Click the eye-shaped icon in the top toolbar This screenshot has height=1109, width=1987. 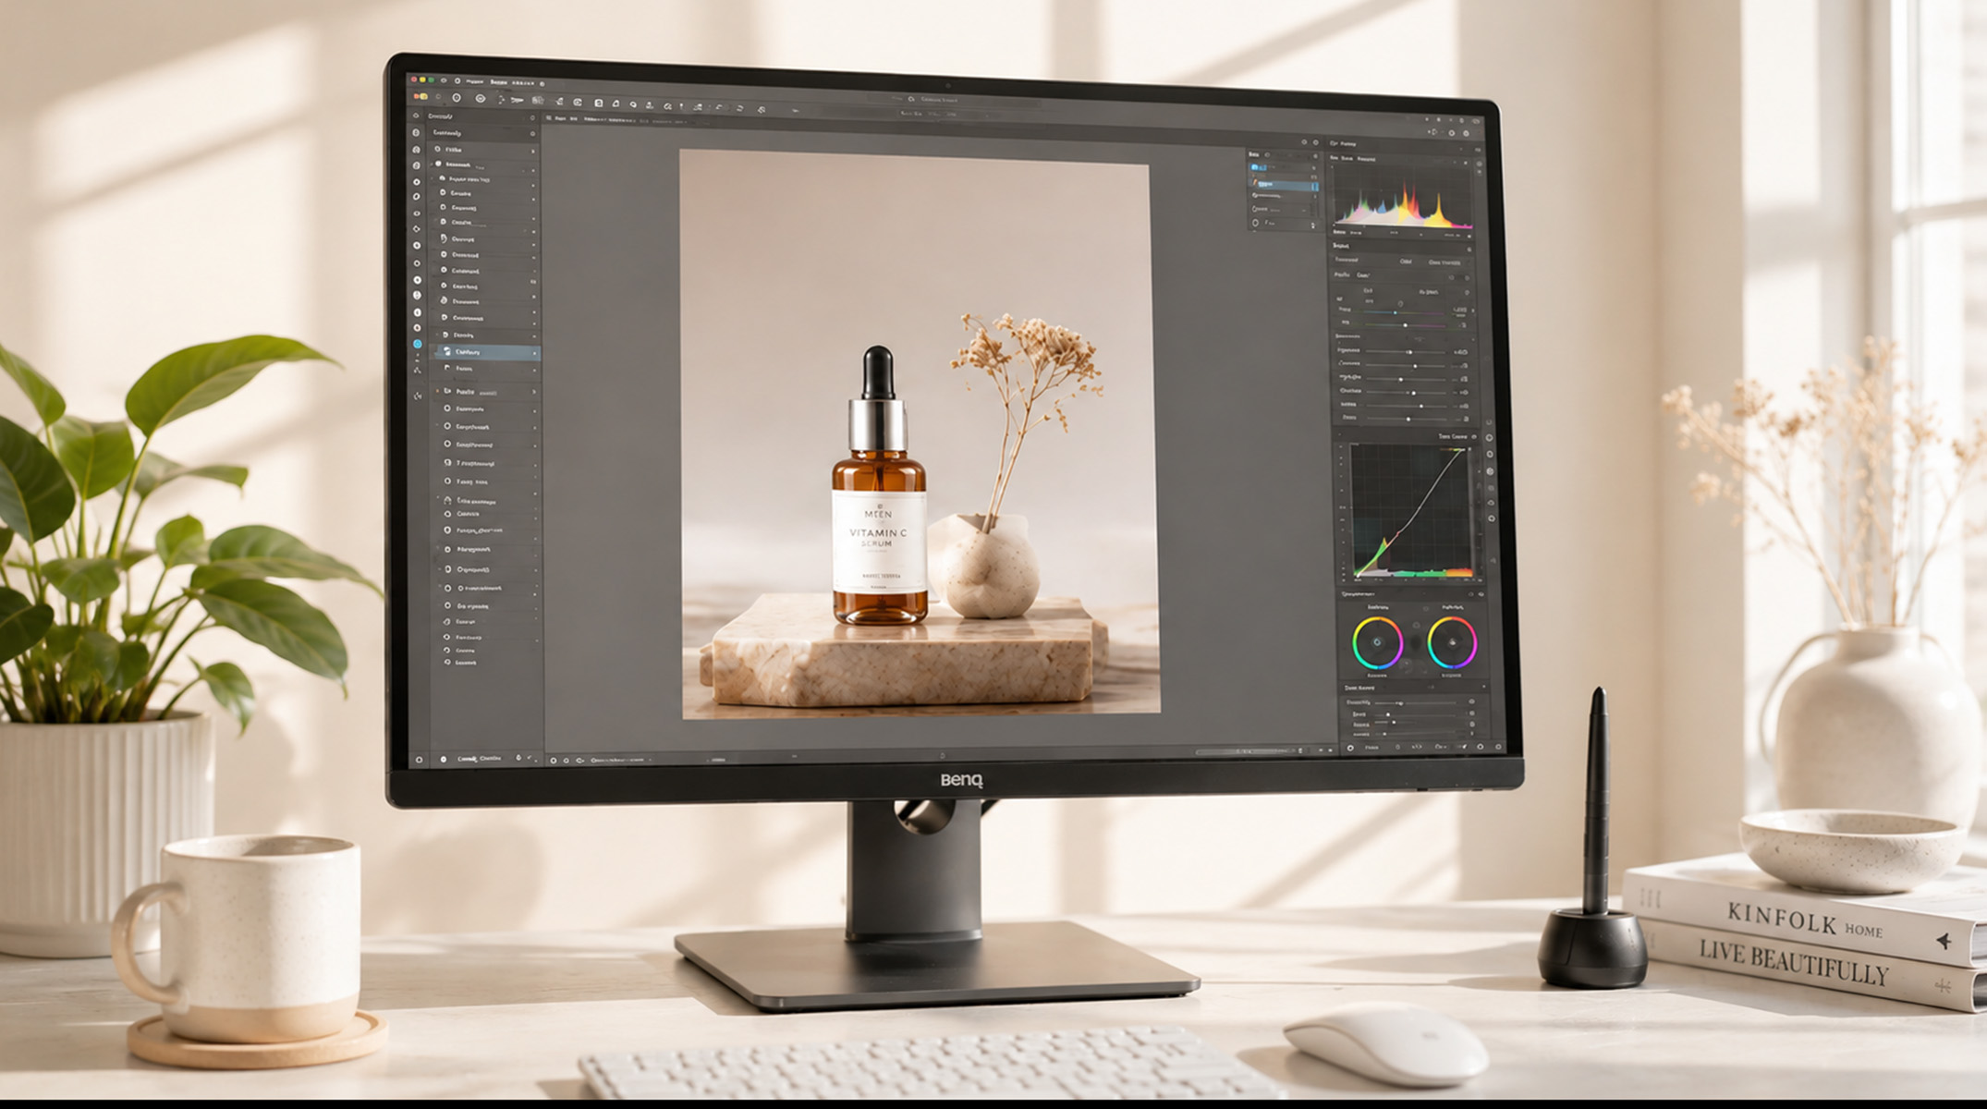click(x=481, y=98)
